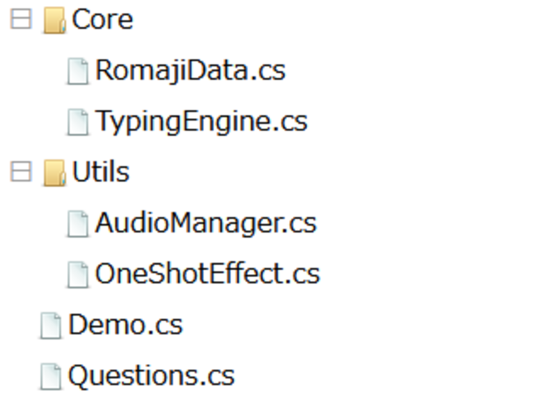This screenshot has height=419, width=544.
Task: Open RomajiData.cs from the tree
Action: click(190, 70)
